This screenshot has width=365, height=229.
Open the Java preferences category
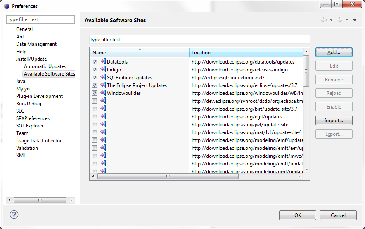21,81
